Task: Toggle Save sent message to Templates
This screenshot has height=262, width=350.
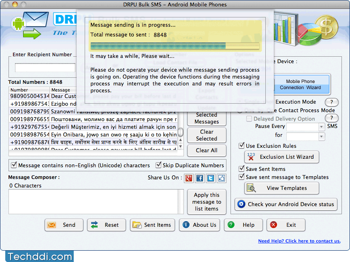Action: pyautogui.click(x=241, y=177)
